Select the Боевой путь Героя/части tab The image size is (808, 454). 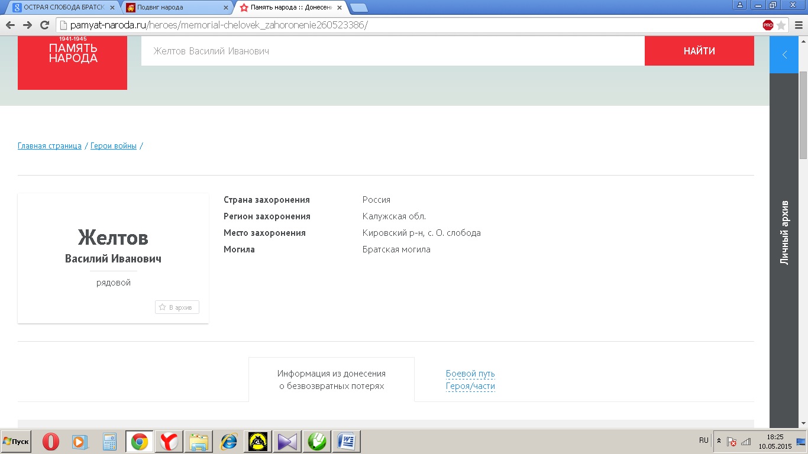[x=470, y=380]
